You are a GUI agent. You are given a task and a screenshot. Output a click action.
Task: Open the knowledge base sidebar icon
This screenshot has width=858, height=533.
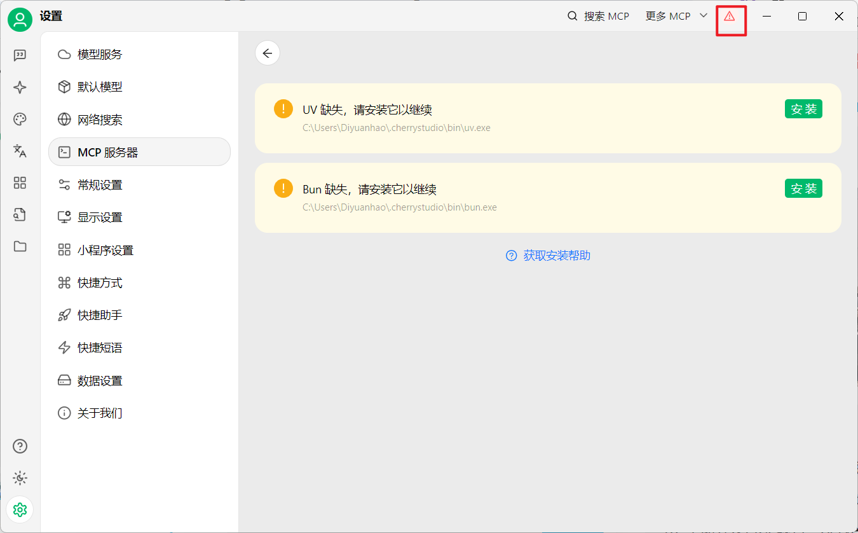20,214
